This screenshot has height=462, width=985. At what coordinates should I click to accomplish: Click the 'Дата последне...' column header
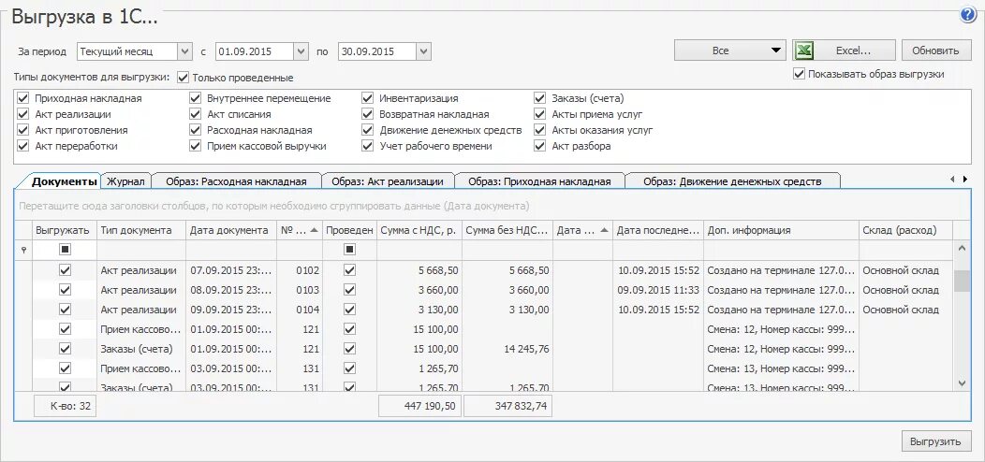657,230
